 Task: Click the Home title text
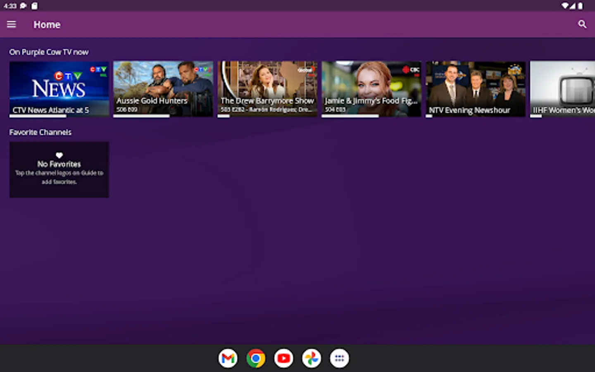47,25
